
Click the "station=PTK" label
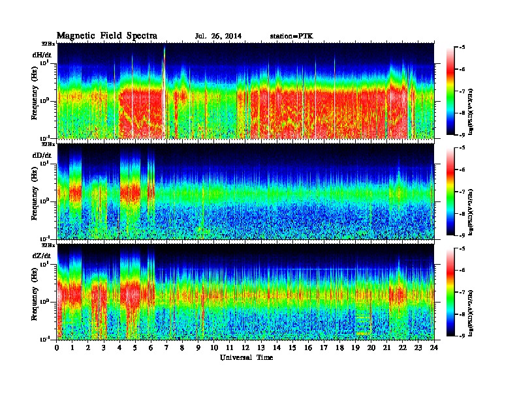click(x=292, y=36)
